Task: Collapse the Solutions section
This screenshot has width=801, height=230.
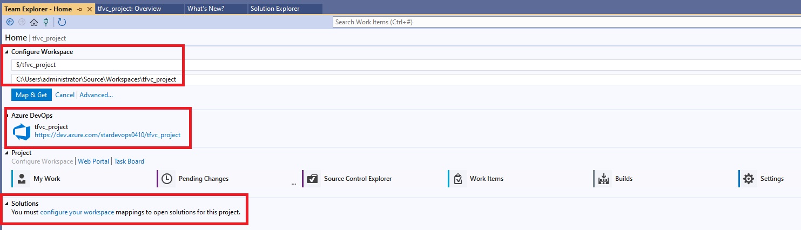Action: click(x=7, y=204)
